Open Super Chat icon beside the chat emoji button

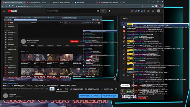[x=128, y=75]
